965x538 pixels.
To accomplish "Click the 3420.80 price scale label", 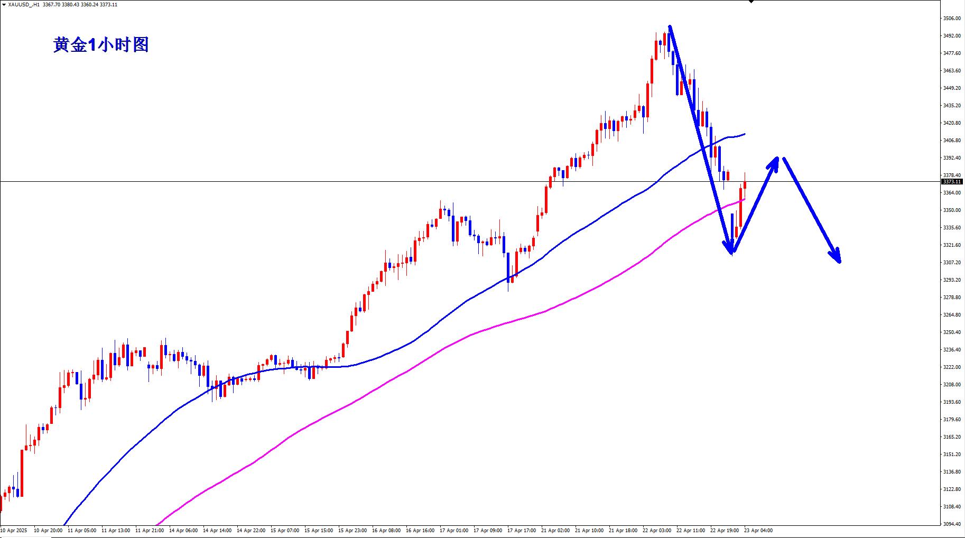I will (952, 123).
